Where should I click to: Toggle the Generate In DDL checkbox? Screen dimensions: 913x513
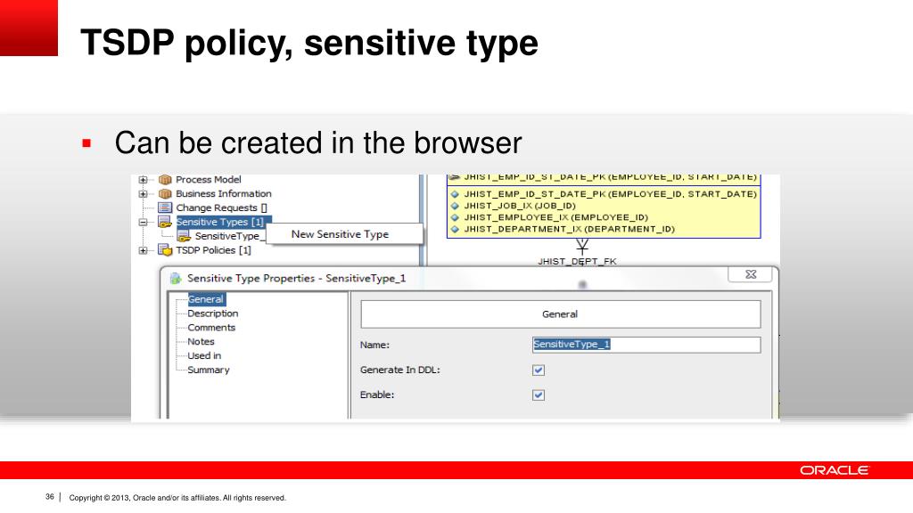pyautogui.click(x=539, y=370)
